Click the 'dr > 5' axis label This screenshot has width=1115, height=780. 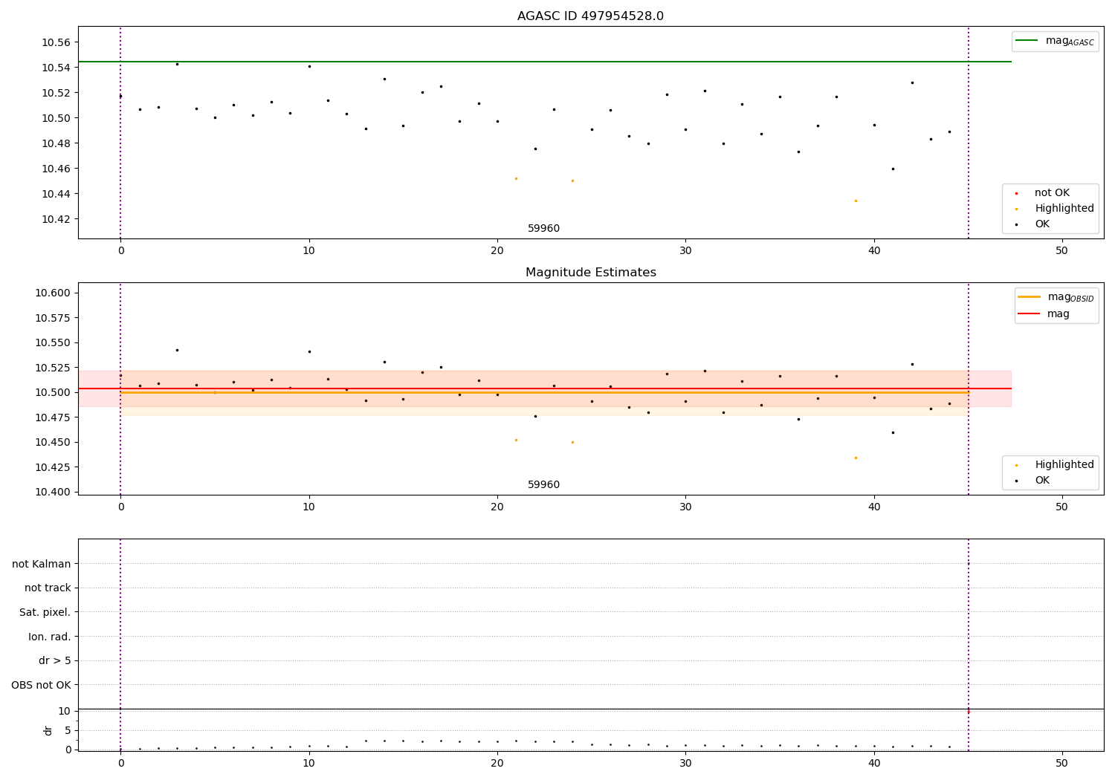tap(54, 661)
